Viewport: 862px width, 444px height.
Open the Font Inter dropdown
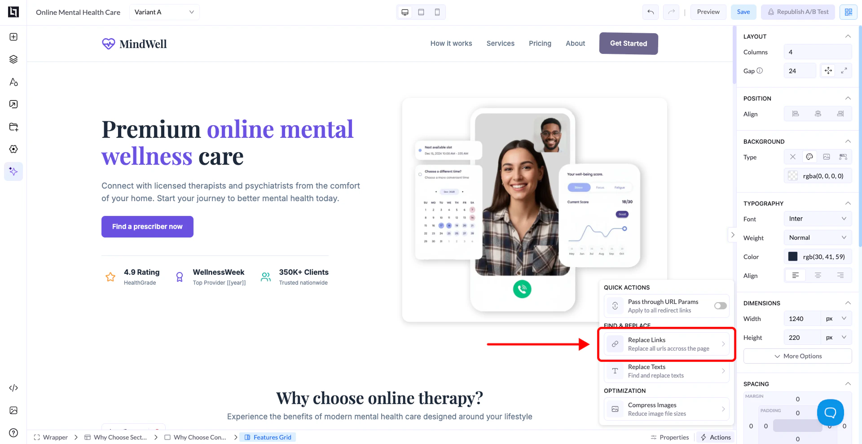(x=818, y=219)
